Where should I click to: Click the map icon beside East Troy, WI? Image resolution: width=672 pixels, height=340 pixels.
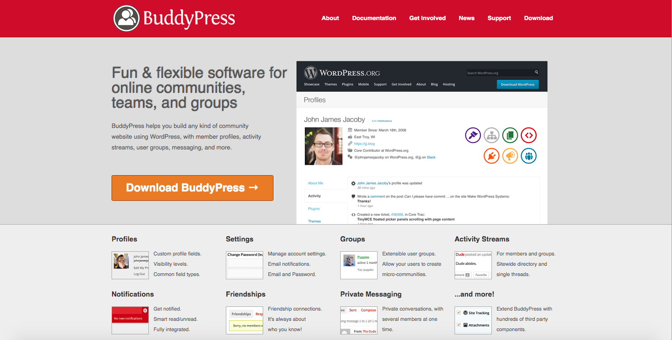coord(350,137)
